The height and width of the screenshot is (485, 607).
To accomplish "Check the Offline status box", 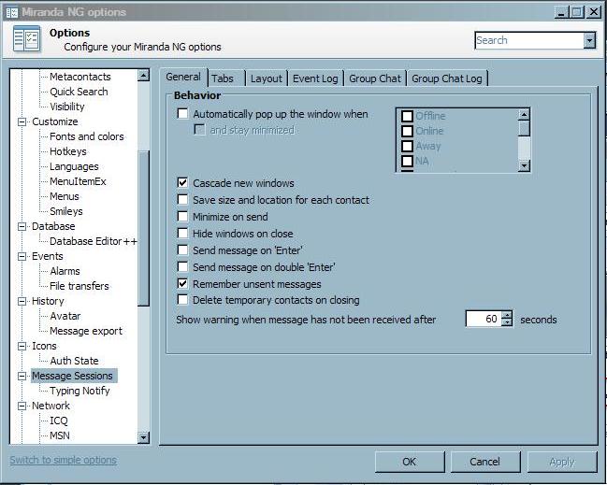I will coord(407,116).
